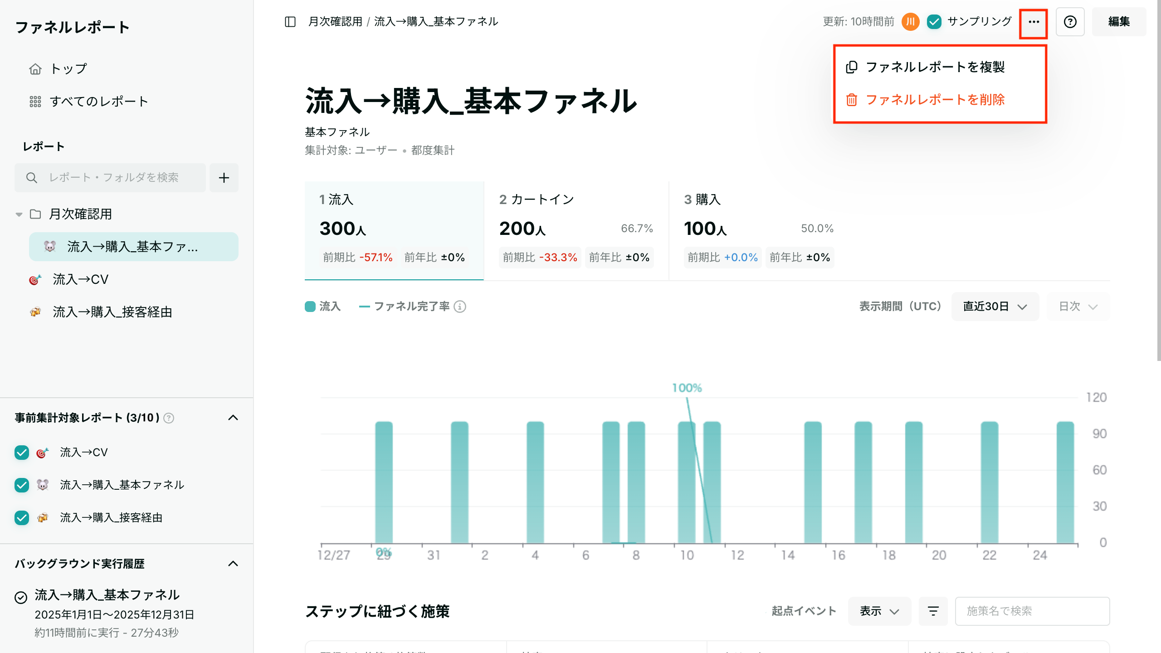Click the レポート・フォルダを検索 search field
1161x653 pixels.
pyautogui.click(x=113, y=178)
